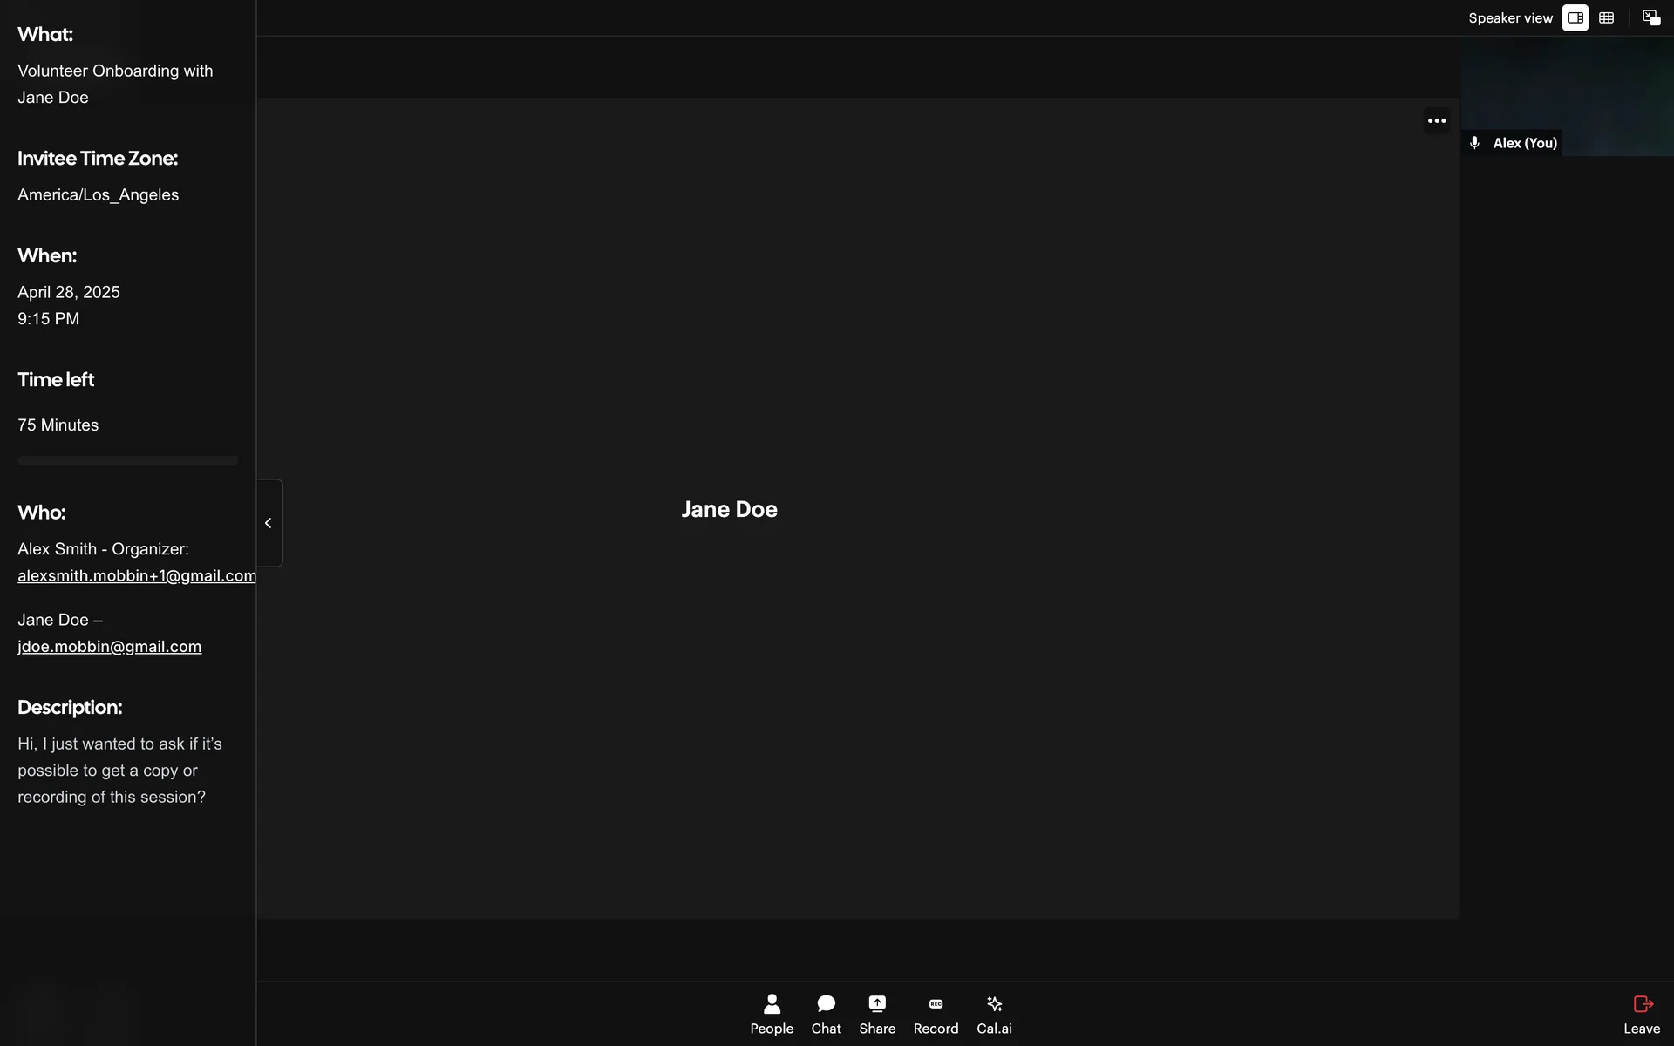Click the microphone icon beside Alex (You)

tap(1474, 143)
